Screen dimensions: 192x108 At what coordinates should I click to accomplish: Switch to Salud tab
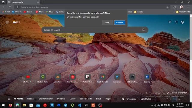click(98, 99)
